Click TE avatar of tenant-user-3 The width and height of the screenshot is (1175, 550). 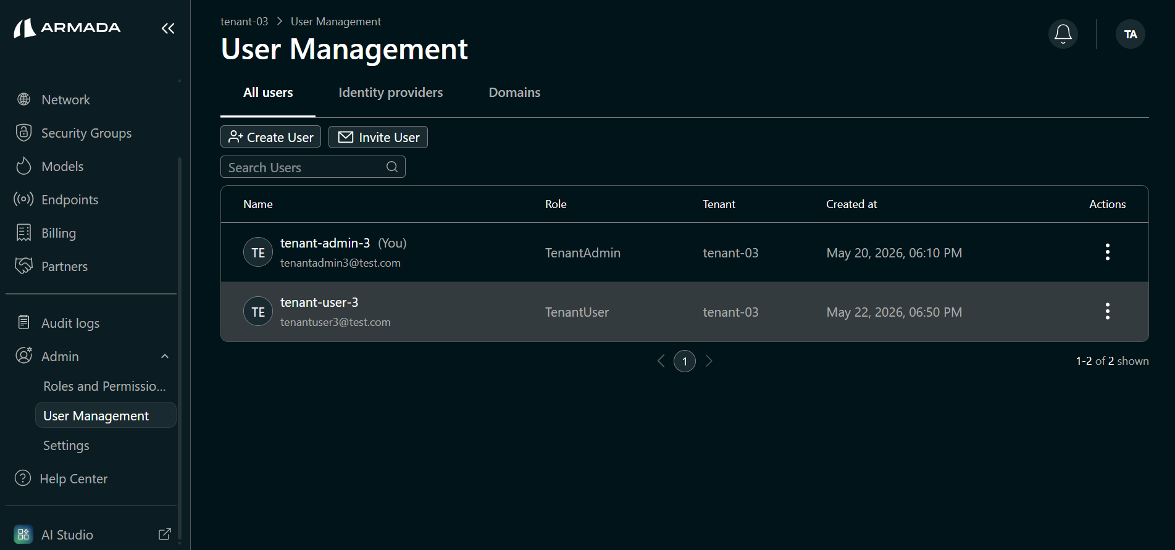point(258,311)
